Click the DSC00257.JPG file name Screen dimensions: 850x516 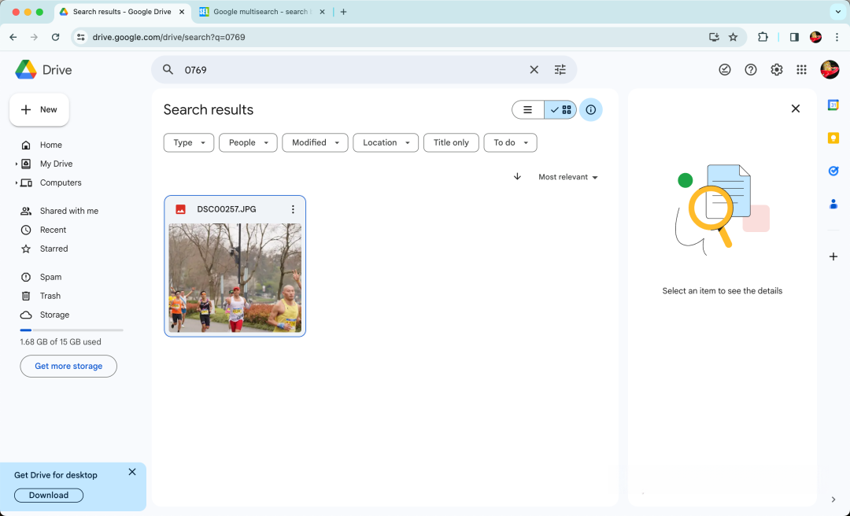[227, 209]
